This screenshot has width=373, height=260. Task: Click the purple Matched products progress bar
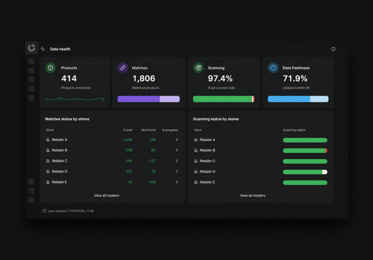pyautogui.click(x=148, y=99)
